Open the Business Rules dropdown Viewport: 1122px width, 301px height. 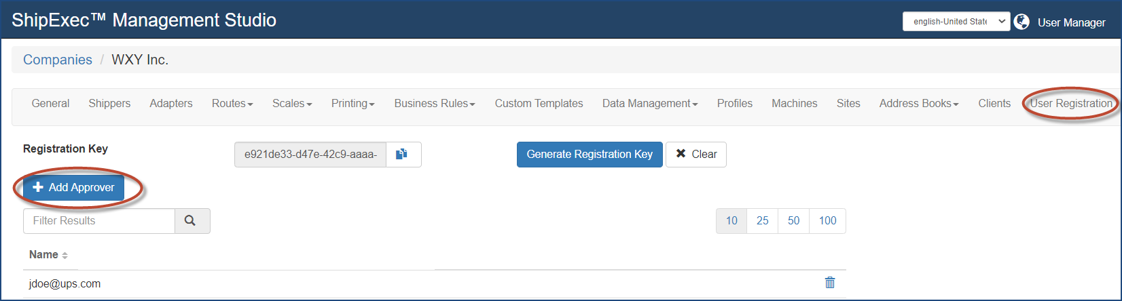[435, 104]
